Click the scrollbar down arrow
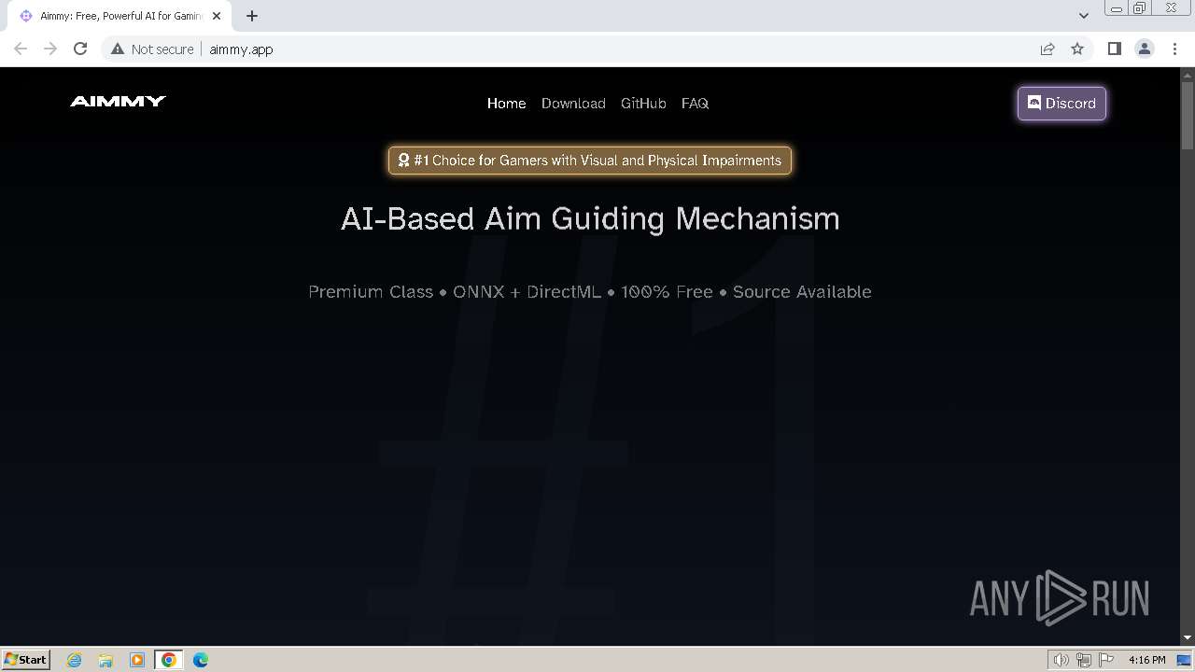This screenshot has height=672, width=1195. (x=1188, y=637)
